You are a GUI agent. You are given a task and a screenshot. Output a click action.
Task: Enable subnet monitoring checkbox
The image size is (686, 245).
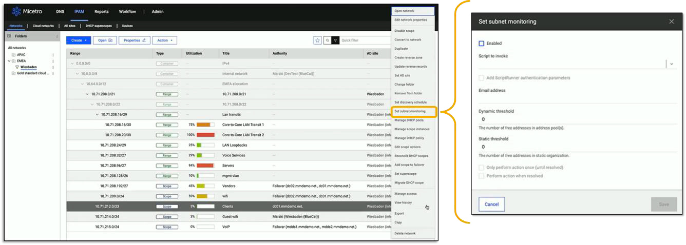tap(482, 44)
